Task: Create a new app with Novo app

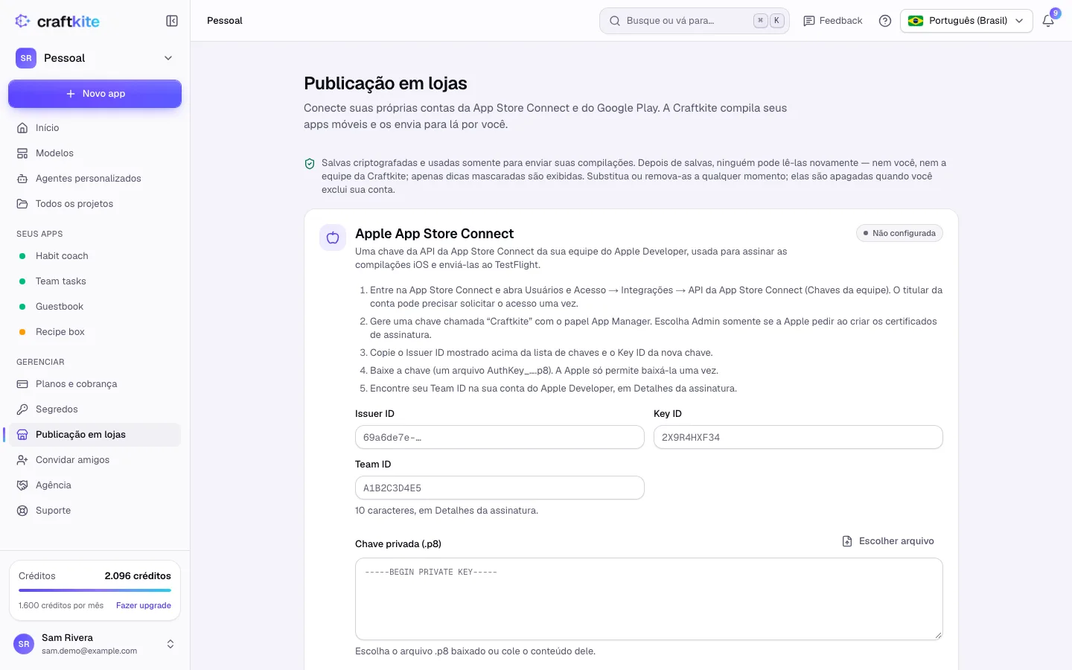Action: coord(95,94)
